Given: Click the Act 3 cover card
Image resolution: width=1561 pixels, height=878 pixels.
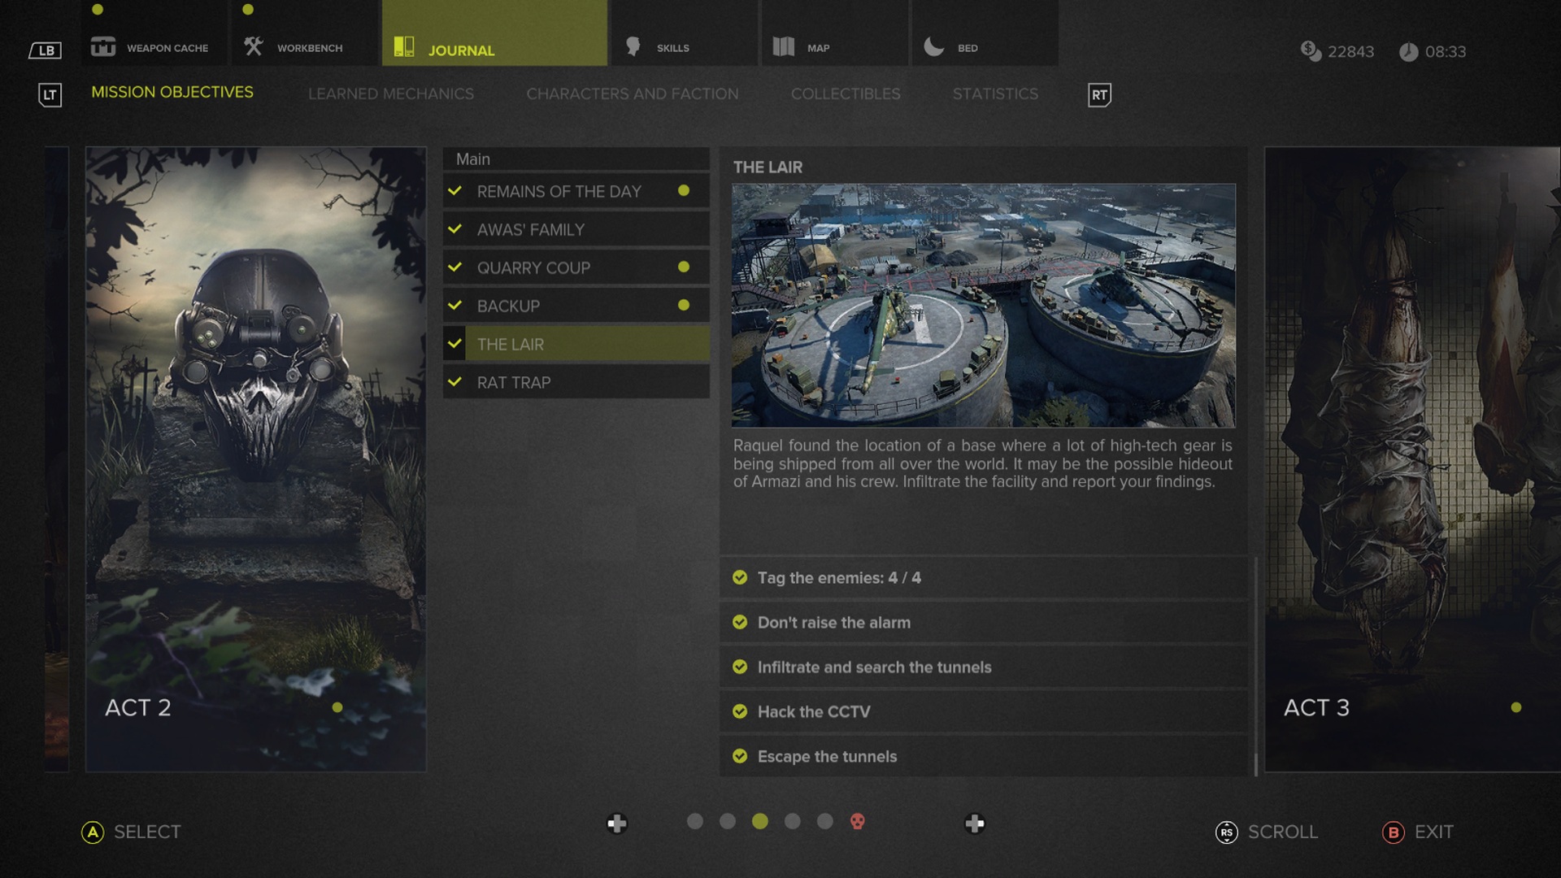Looking at the screenshot, I should [1413, 459].
